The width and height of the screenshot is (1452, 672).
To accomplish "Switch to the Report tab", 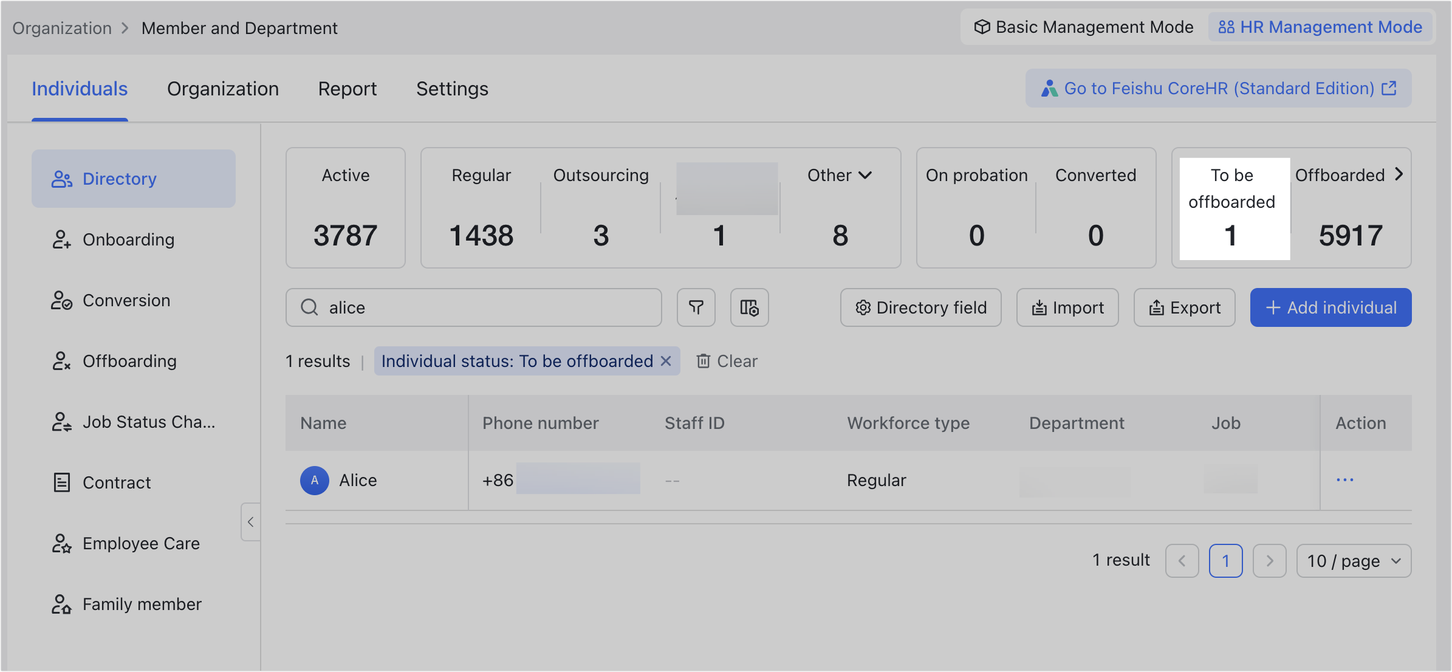I will tap(347, 89).
